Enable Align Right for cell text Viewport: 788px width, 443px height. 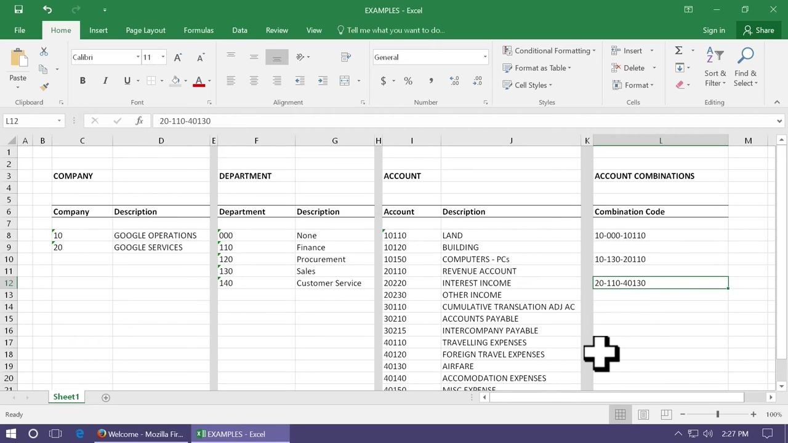pyautogui.click(x=277, y=81)
